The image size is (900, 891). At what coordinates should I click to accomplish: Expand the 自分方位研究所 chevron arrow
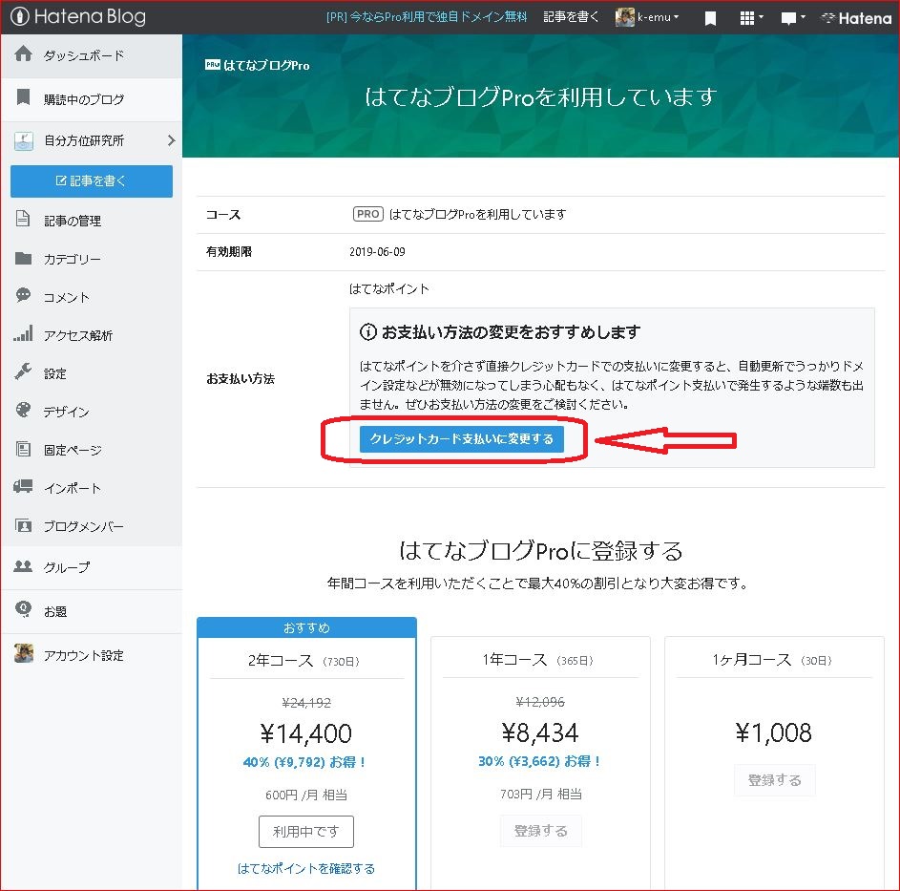(x=171, y=140)
